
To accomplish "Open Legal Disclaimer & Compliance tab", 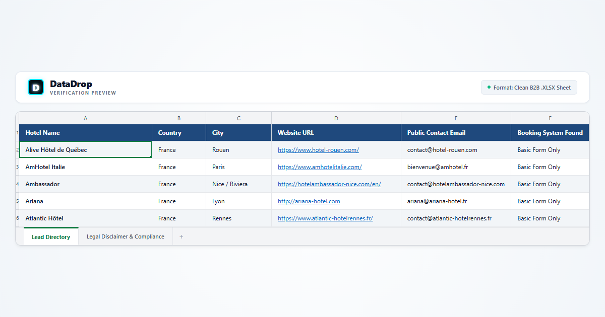I will pos(126,236).
